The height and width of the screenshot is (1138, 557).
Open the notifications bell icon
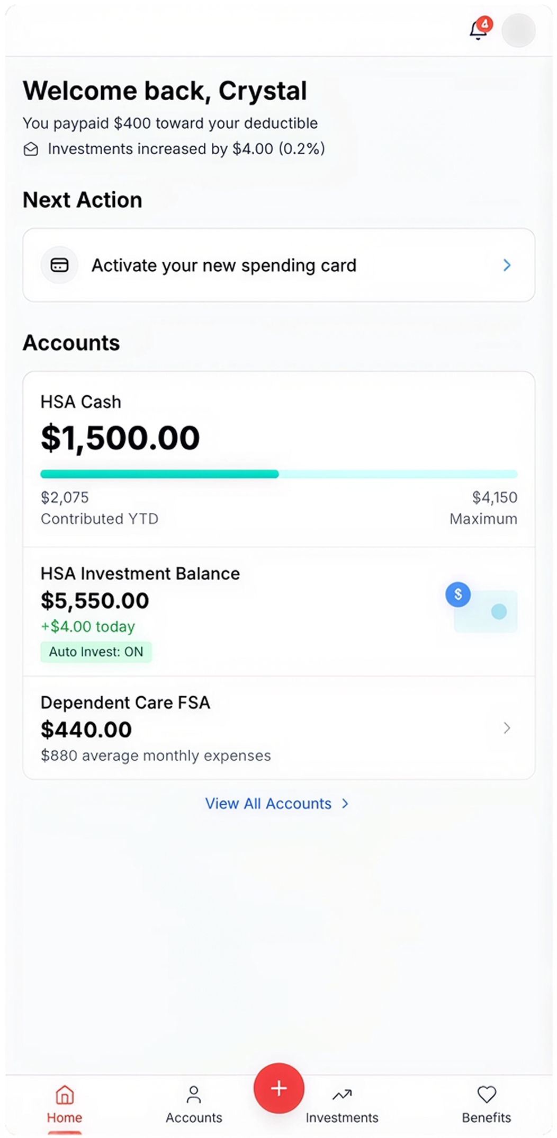coord(478,30)
